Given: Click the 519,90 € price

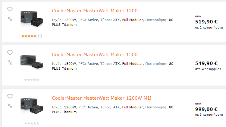Looking at the screenshot, I should click(206, 22).
